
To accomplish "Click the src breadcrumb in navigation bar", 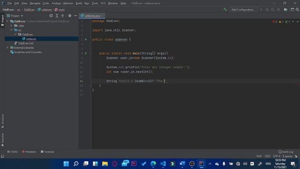I will point(19,9).
